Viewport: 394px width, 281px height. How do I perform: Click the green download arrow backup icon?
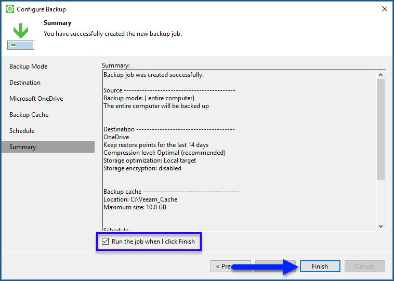pos(21,32)
